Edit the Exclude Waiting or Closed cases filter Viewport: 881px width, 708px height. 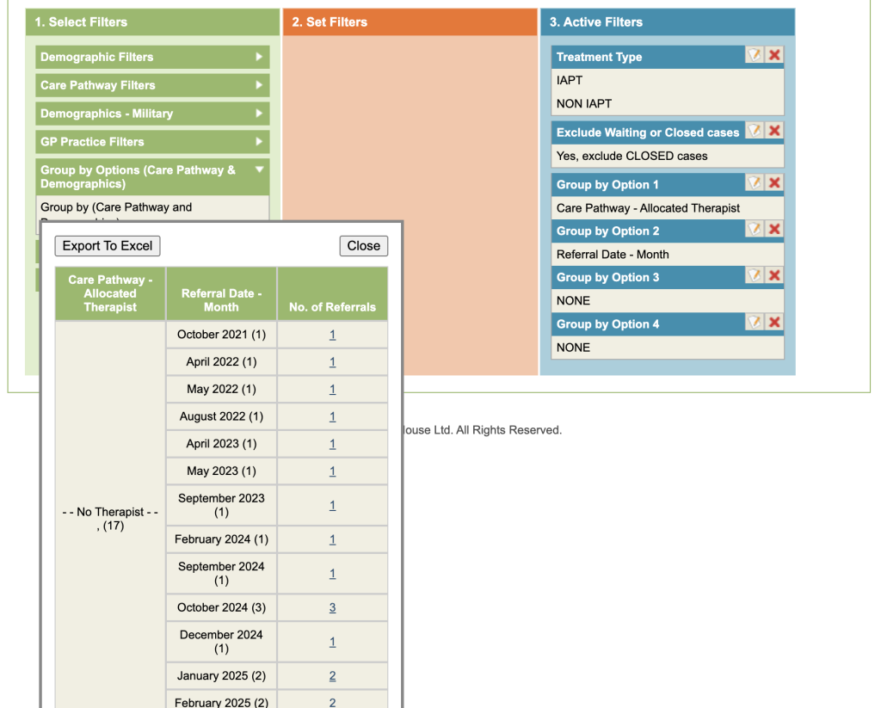coord(755,131)
